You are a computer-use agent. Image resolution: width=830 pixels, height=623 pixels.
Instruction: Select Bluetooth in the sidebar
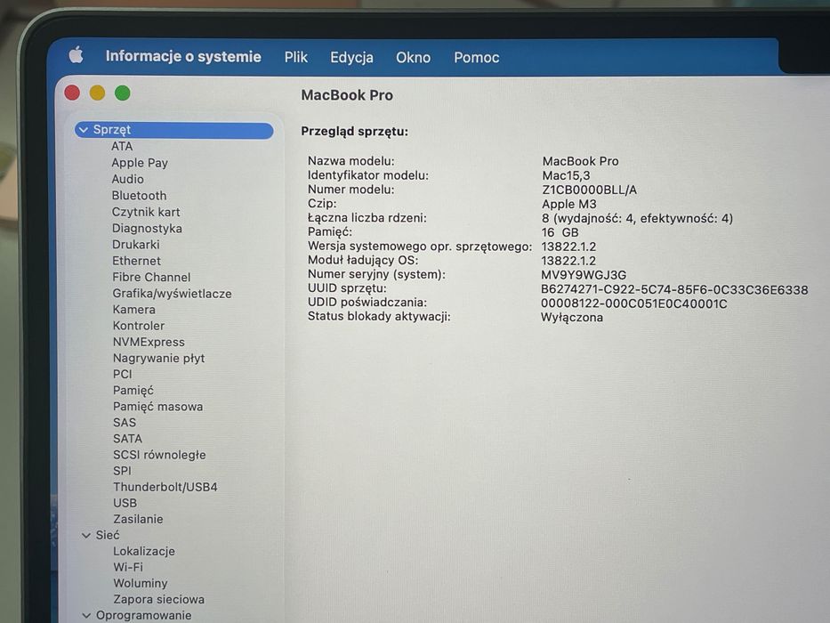(139, 196)
